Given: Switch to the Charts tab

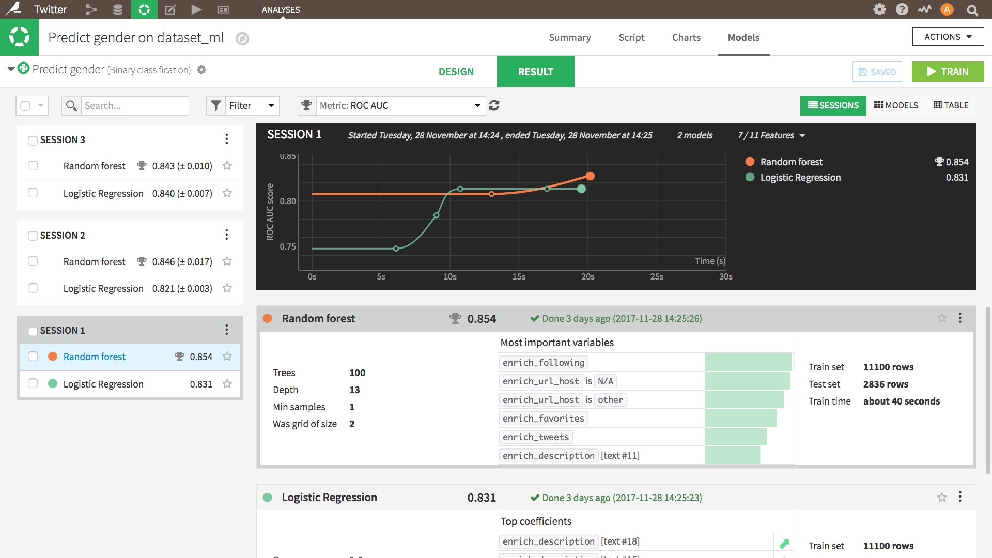Looking at the screenshot, I should [x=686, y=37].
